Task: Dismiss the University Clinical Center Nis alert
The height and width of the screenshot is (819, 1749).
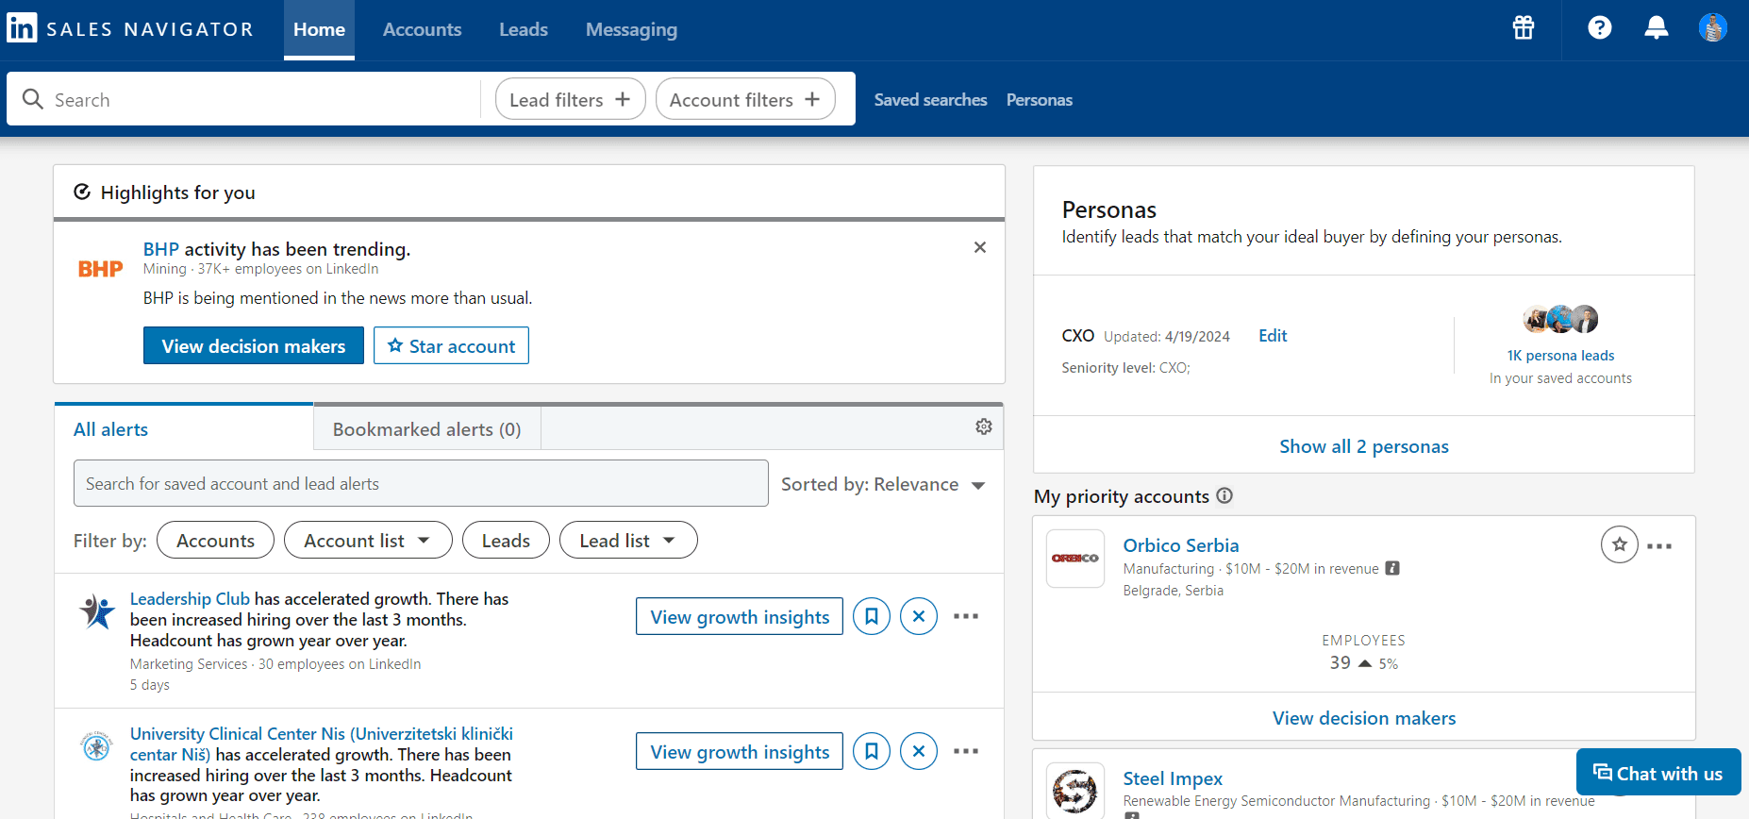Action: pos(919,751)
